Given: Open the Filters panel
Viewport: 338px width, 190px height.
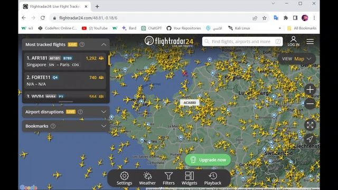Looking at the screenshot, I should click(x=168, y=178).
